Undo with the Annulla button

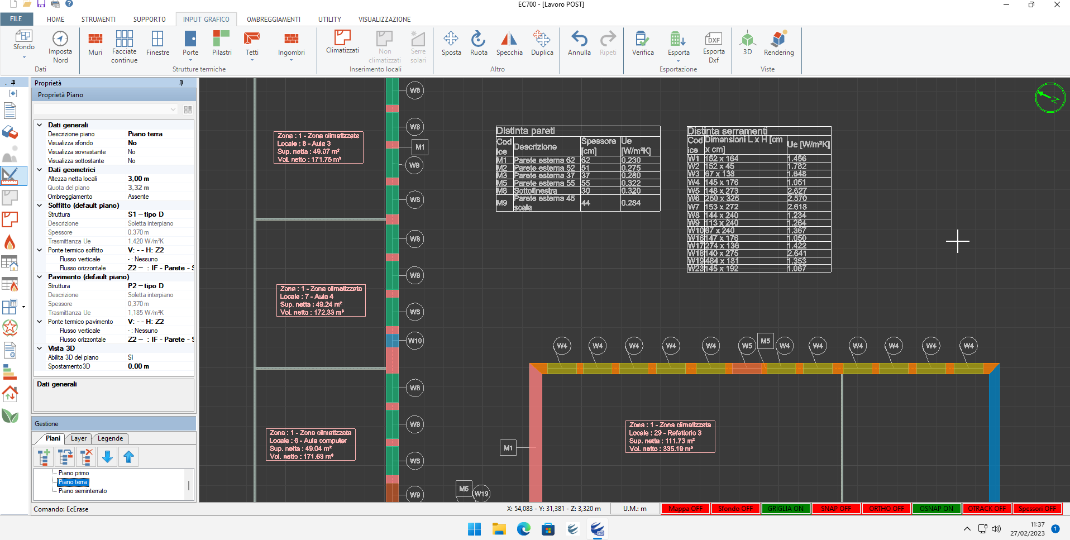pos(579,44)
